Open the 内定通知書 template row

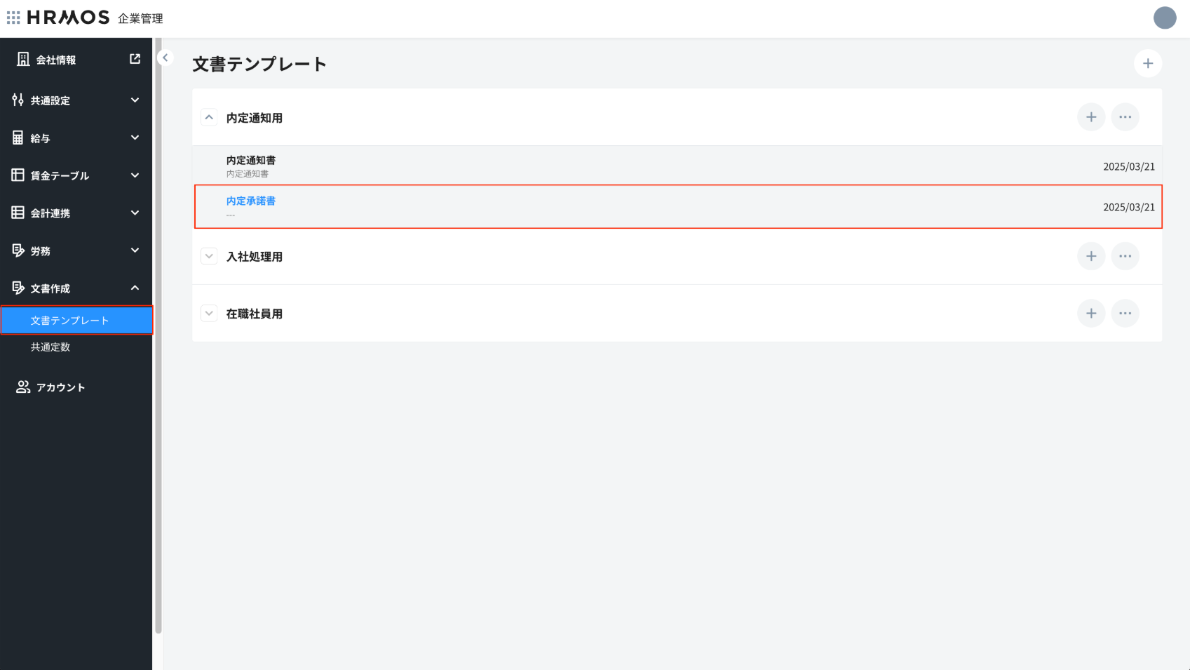pyautogui.click(x=251, y=161)
